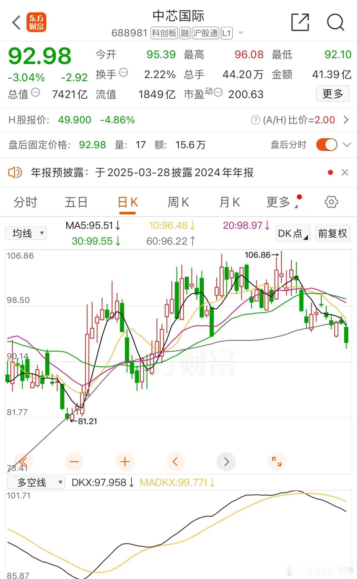The image size is (357, 579).
Task: Expand the 盘后分时 chevron
Action: coord(347,145)
